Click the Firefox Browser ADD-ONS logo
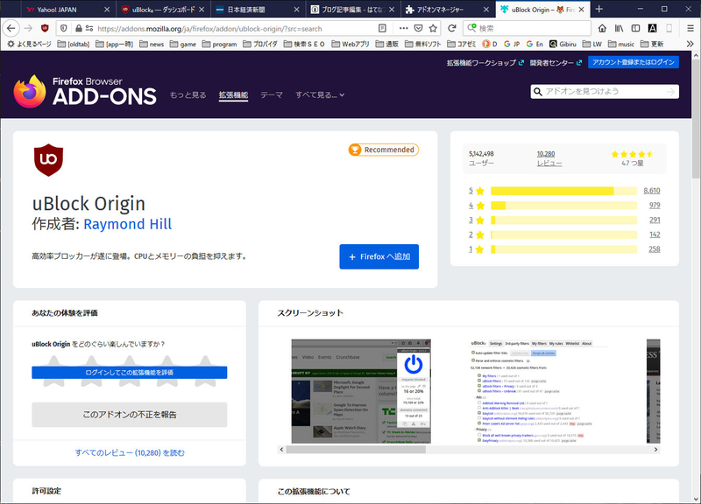The image size is (701, 504). [85, 91]
